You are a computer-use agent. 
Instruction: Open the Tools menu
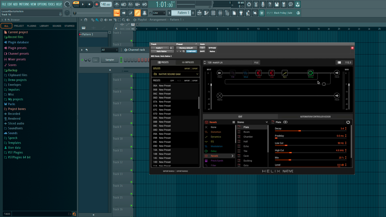tap(51, 4)
